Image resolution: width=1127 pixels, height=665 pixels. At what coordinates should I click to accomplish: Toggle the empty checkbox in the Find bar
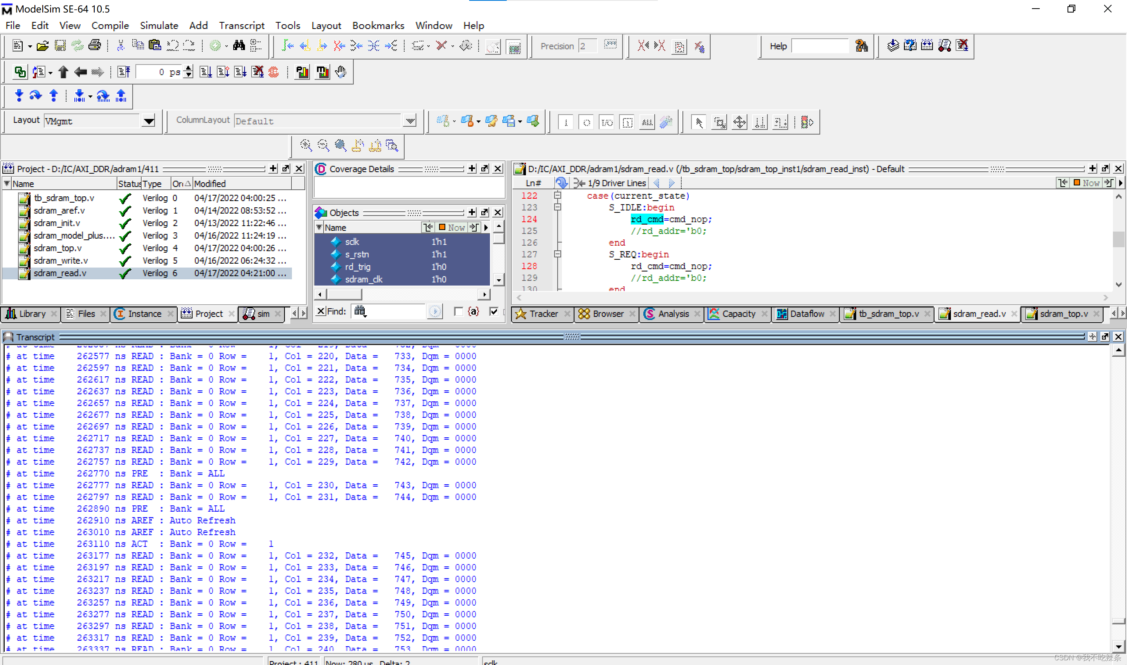pos(458,311)
